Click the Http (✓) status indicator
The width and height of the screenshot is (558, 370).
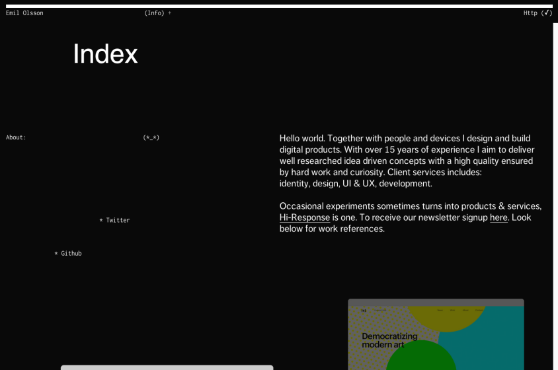tap(537, 13)
